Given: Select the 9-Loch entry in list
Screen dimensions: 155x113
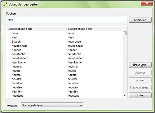Looking at the screenshot, I should 64,42.
